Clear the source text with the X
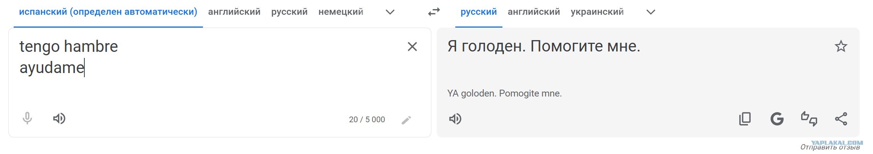873x154 pixels. tap(412, 47)
